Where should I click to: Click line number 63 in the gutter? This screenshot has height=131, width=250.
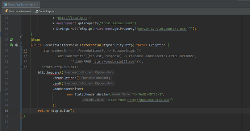(x=6, y=18)
